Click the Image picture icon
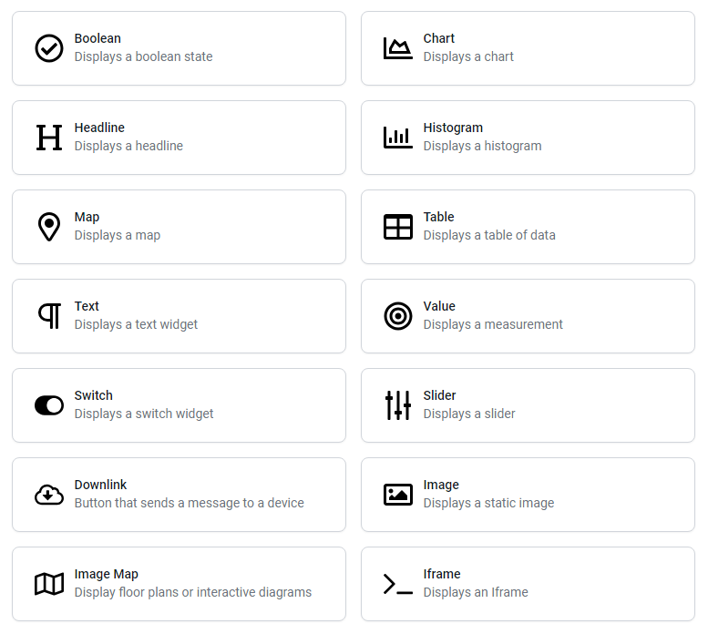The width and height of the screenshot is (708, 634). tap(398, 495)
